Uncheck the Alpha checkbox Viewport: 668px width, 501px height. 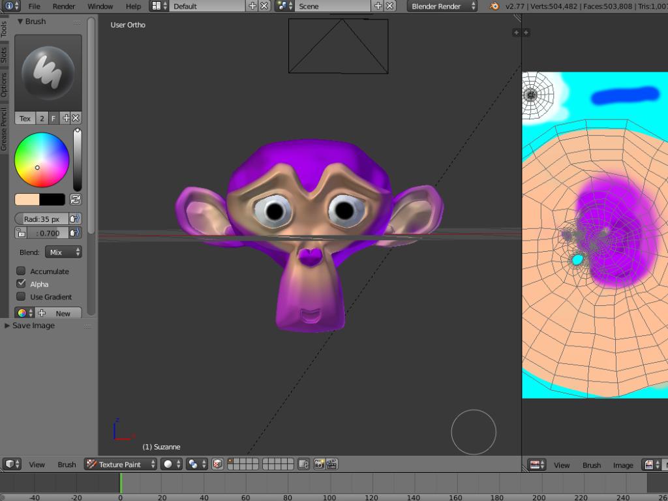pos(21,284)
